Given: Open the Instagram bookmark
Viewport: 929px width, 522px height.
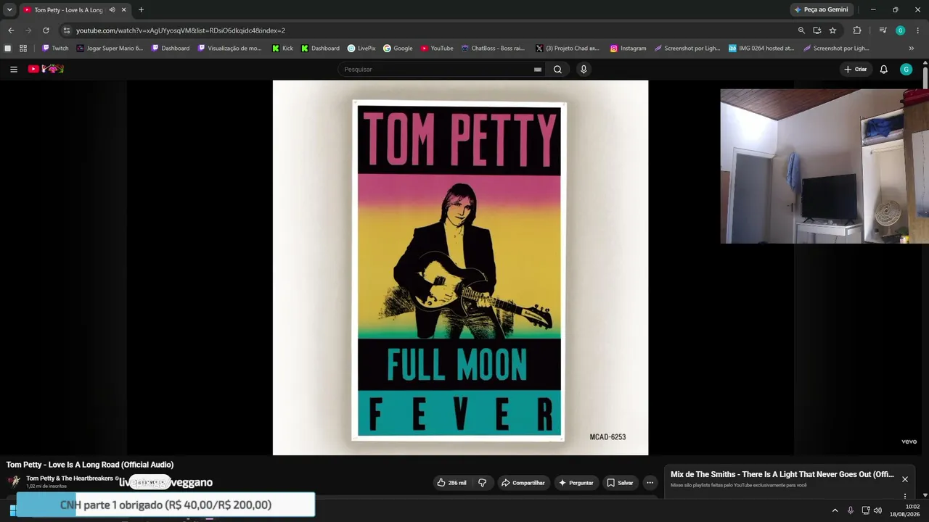Looking at the screenshot, I should (628, 49).
